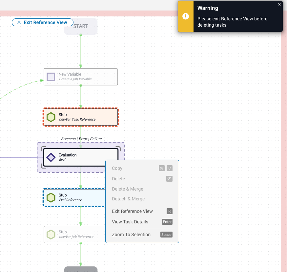Click the Success Error Failure connector label
287x272 pixels.
[x=81, y=139]
